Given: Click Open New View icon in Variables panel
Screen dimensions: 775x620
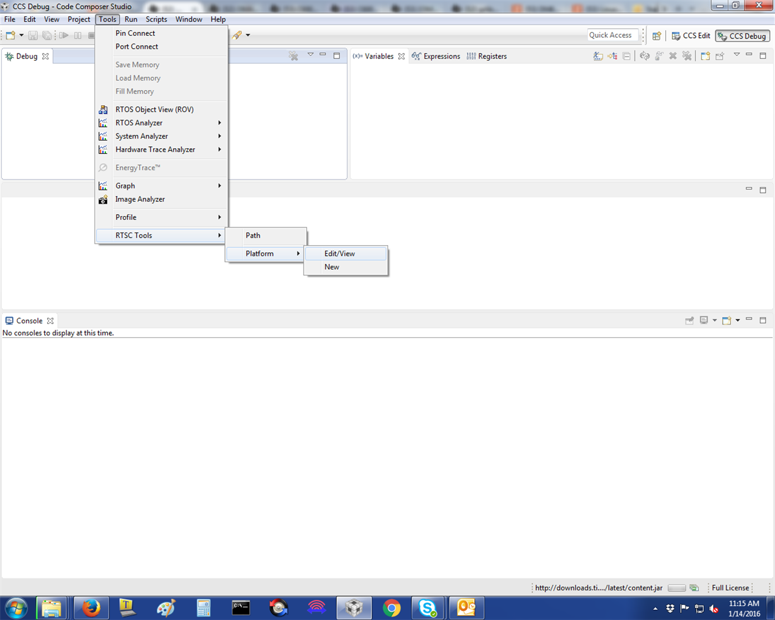Looking at the screenshot, I should click(705, 56).
